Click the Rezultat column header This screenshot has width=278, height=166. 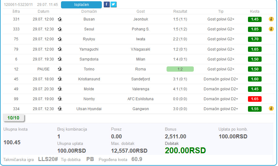point(180,11)
